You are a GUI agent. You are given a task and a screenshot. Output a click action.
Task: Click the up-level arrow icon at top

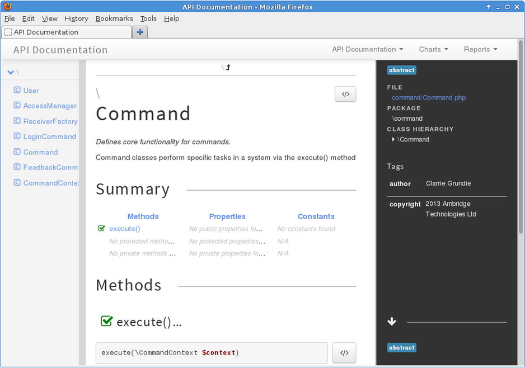point(228,67)
